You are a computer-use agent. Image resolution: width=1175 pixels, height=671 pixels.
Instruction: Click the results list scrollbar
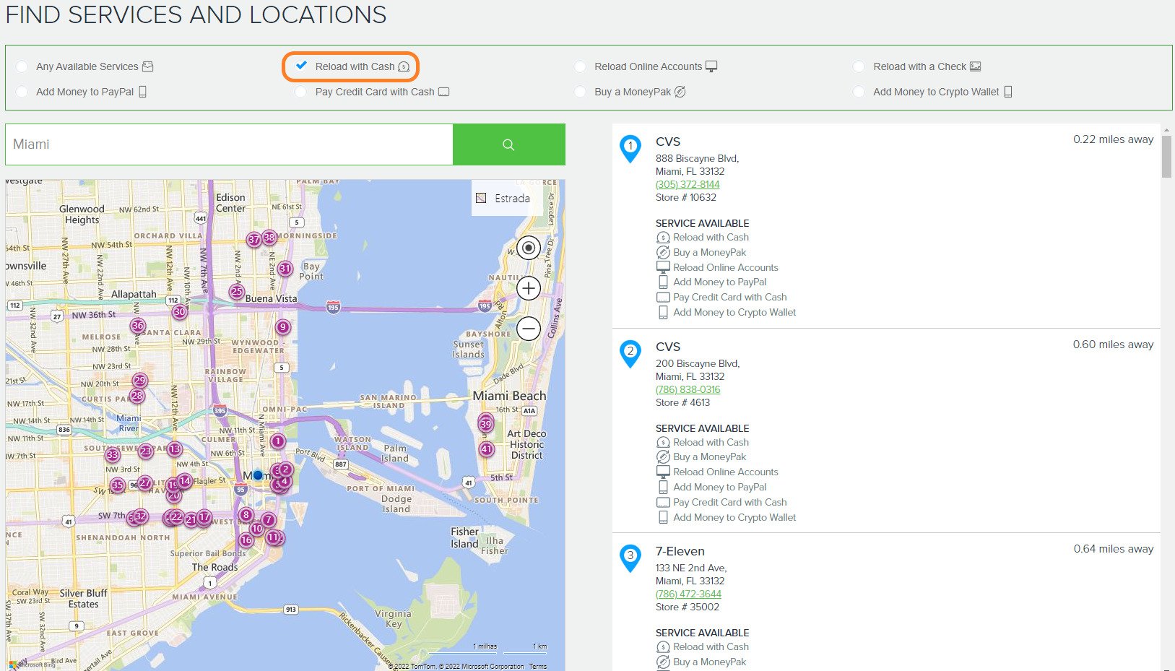1166,157
